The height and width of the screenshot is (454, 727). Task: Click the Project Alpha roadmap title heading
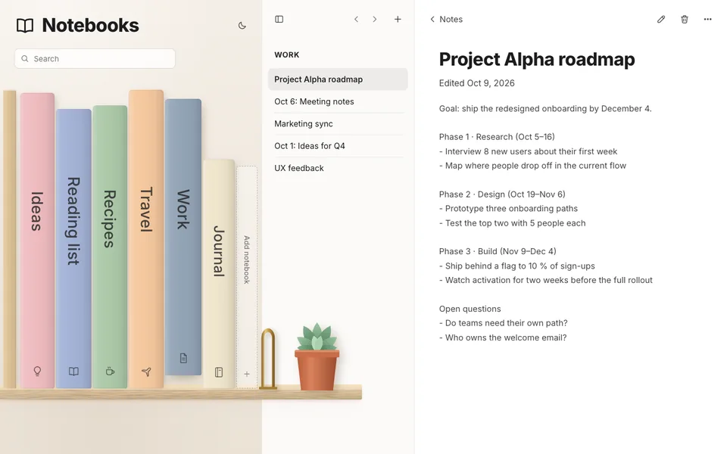[537, 59]
